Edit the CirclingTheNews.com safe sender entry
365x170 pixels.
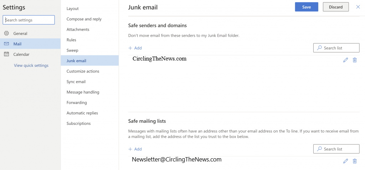[x=346, y=60]
